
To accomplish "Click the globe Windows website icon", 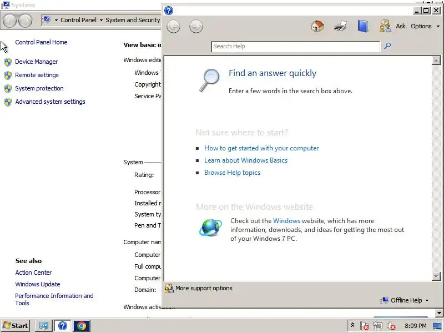I will 210,228.
